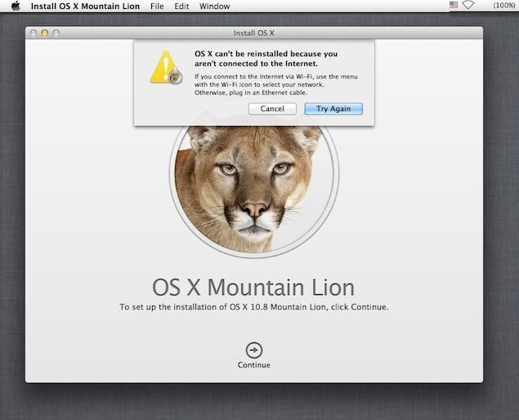The image size is (519, 420).
Task: Open the Apple menu
Action: coord(15,6)
